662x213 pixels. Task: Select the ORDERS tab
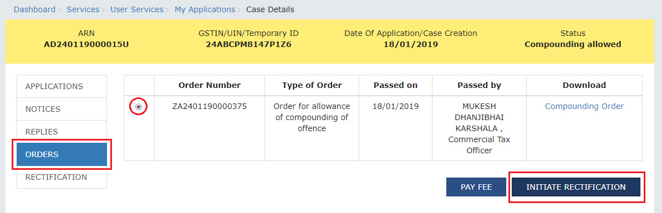[62, 154]
